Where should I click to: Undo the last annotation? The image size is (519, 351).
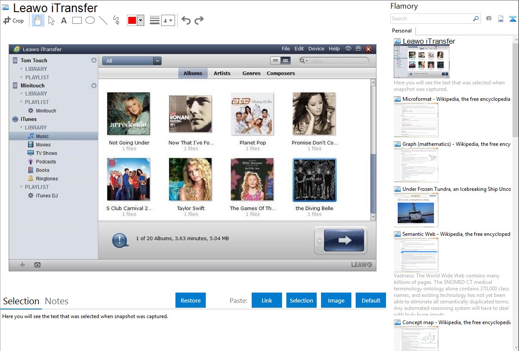(x=186, y=20)
